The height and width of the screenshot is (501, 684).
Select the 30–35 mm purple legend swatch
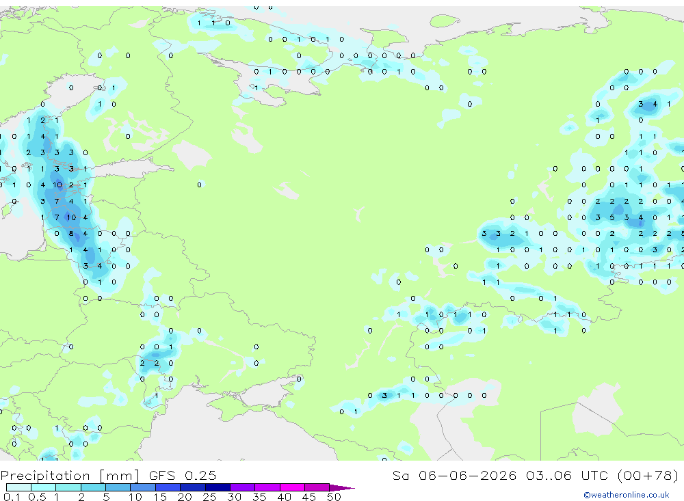(243, 487)
